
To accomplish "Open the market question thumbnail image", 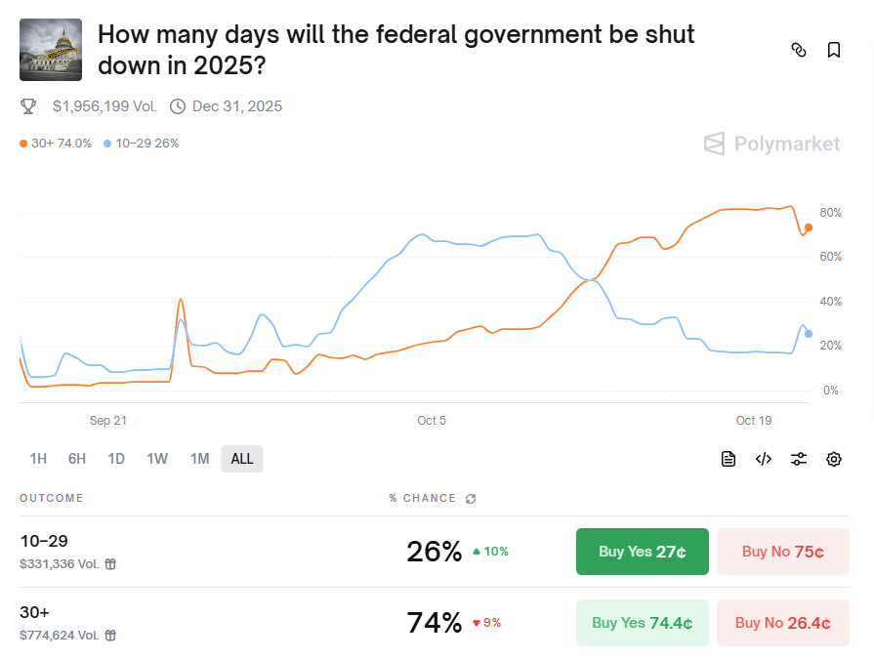I will tap(51, 47).
